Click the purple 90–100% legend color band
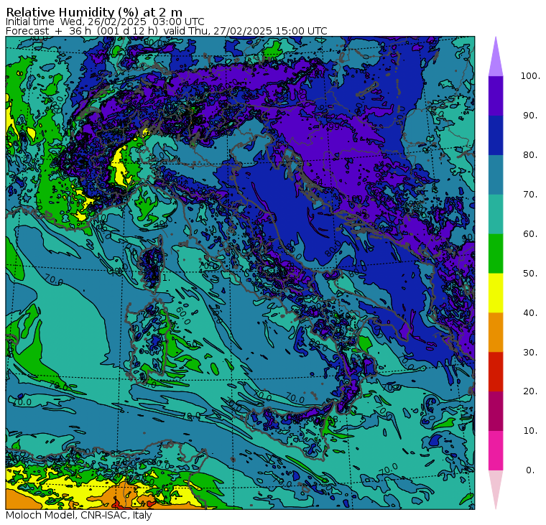 pyautogui.click(x=496, y=96)
